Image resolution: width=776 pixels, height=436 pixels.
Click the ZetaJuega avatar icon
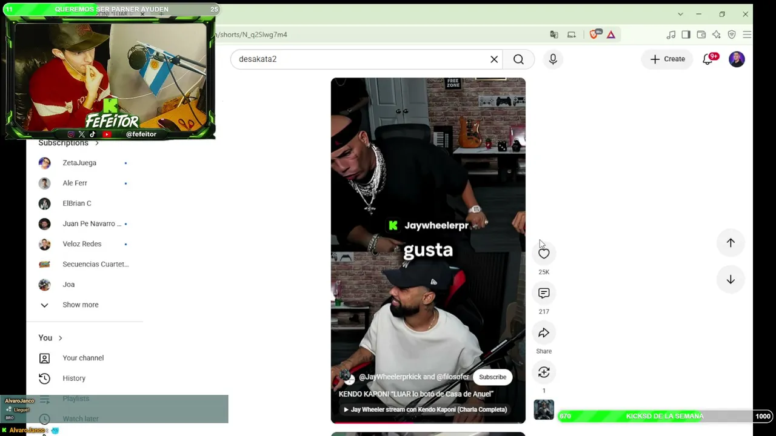[44, 163]
